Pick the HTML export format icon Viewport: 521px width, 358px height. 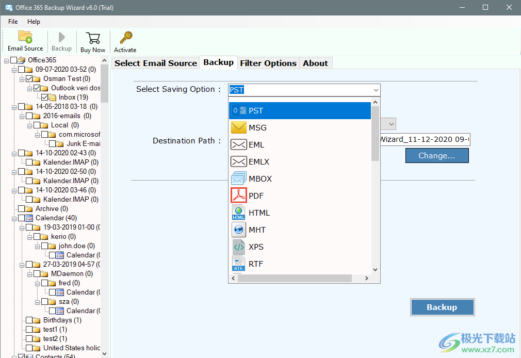(x=238, y=213)
